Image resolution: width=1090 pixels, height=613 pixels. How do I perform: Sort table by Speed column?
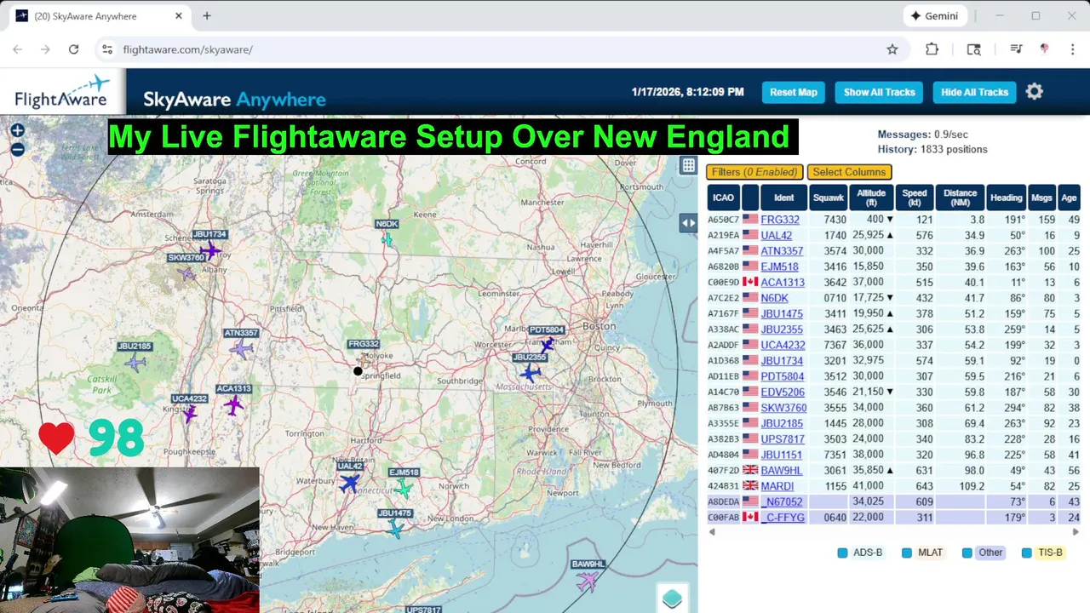[914, 198]
